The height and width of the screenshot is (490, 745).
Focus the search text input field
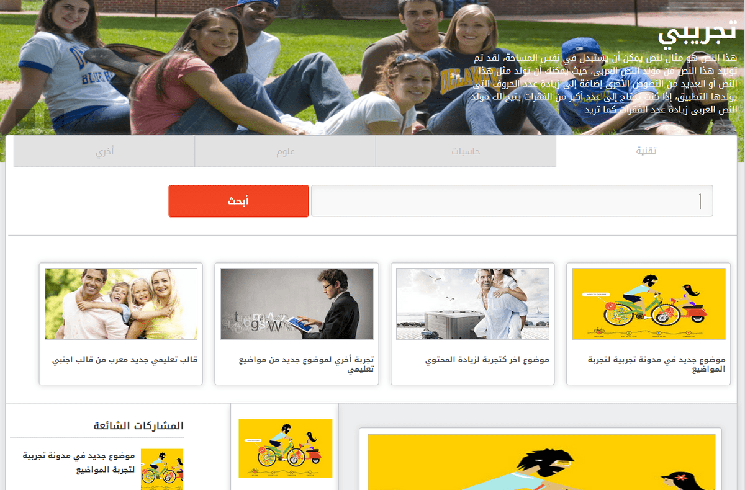coord(512,201)
